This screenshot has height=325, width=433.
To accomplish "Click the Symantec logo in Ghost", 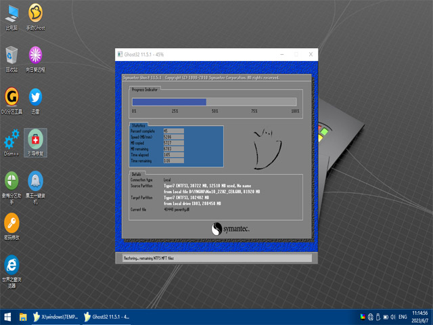I will [x=230, y=229].
